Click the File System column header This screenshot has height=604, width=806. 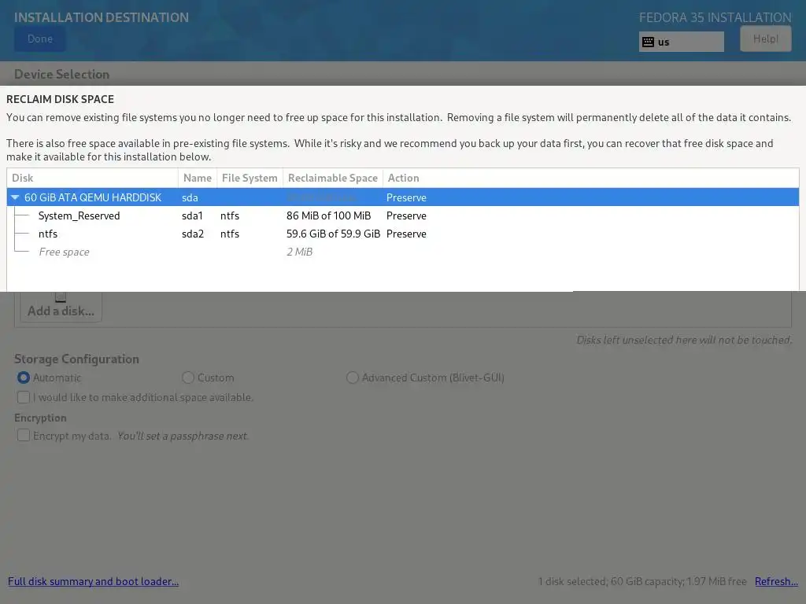tap(250, 178)
